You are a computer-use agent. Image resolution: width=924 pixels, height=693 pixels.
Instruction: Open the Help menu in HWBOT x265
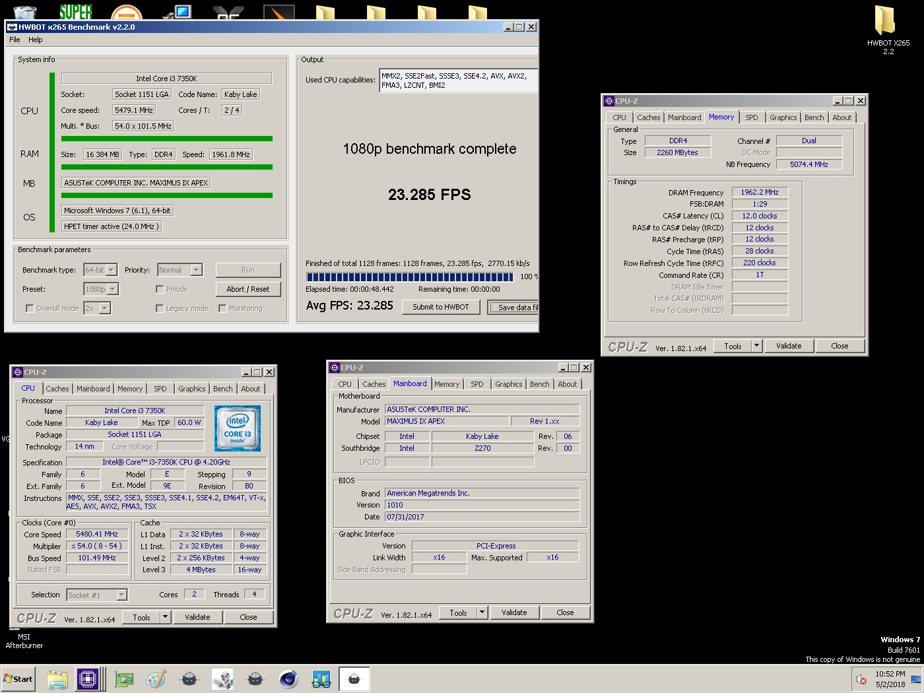pos(36,40)
